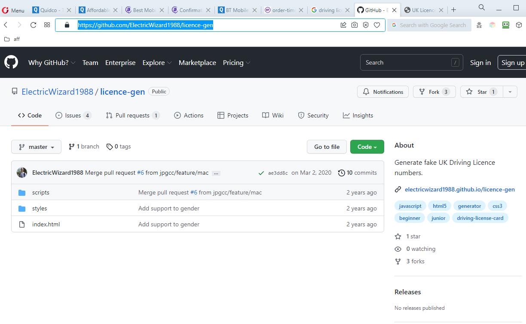Open the Security tab
This screenshot has width=526, height=324.
pyautogui.click(x=313, y=115)
